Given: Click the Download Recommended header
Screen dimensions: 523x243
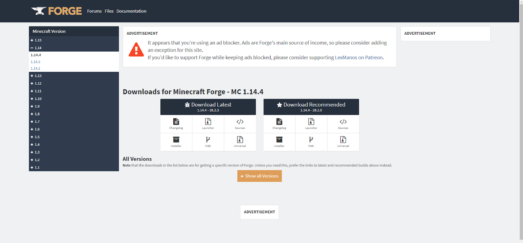Looking at the screenshot, I should point(311,107).
